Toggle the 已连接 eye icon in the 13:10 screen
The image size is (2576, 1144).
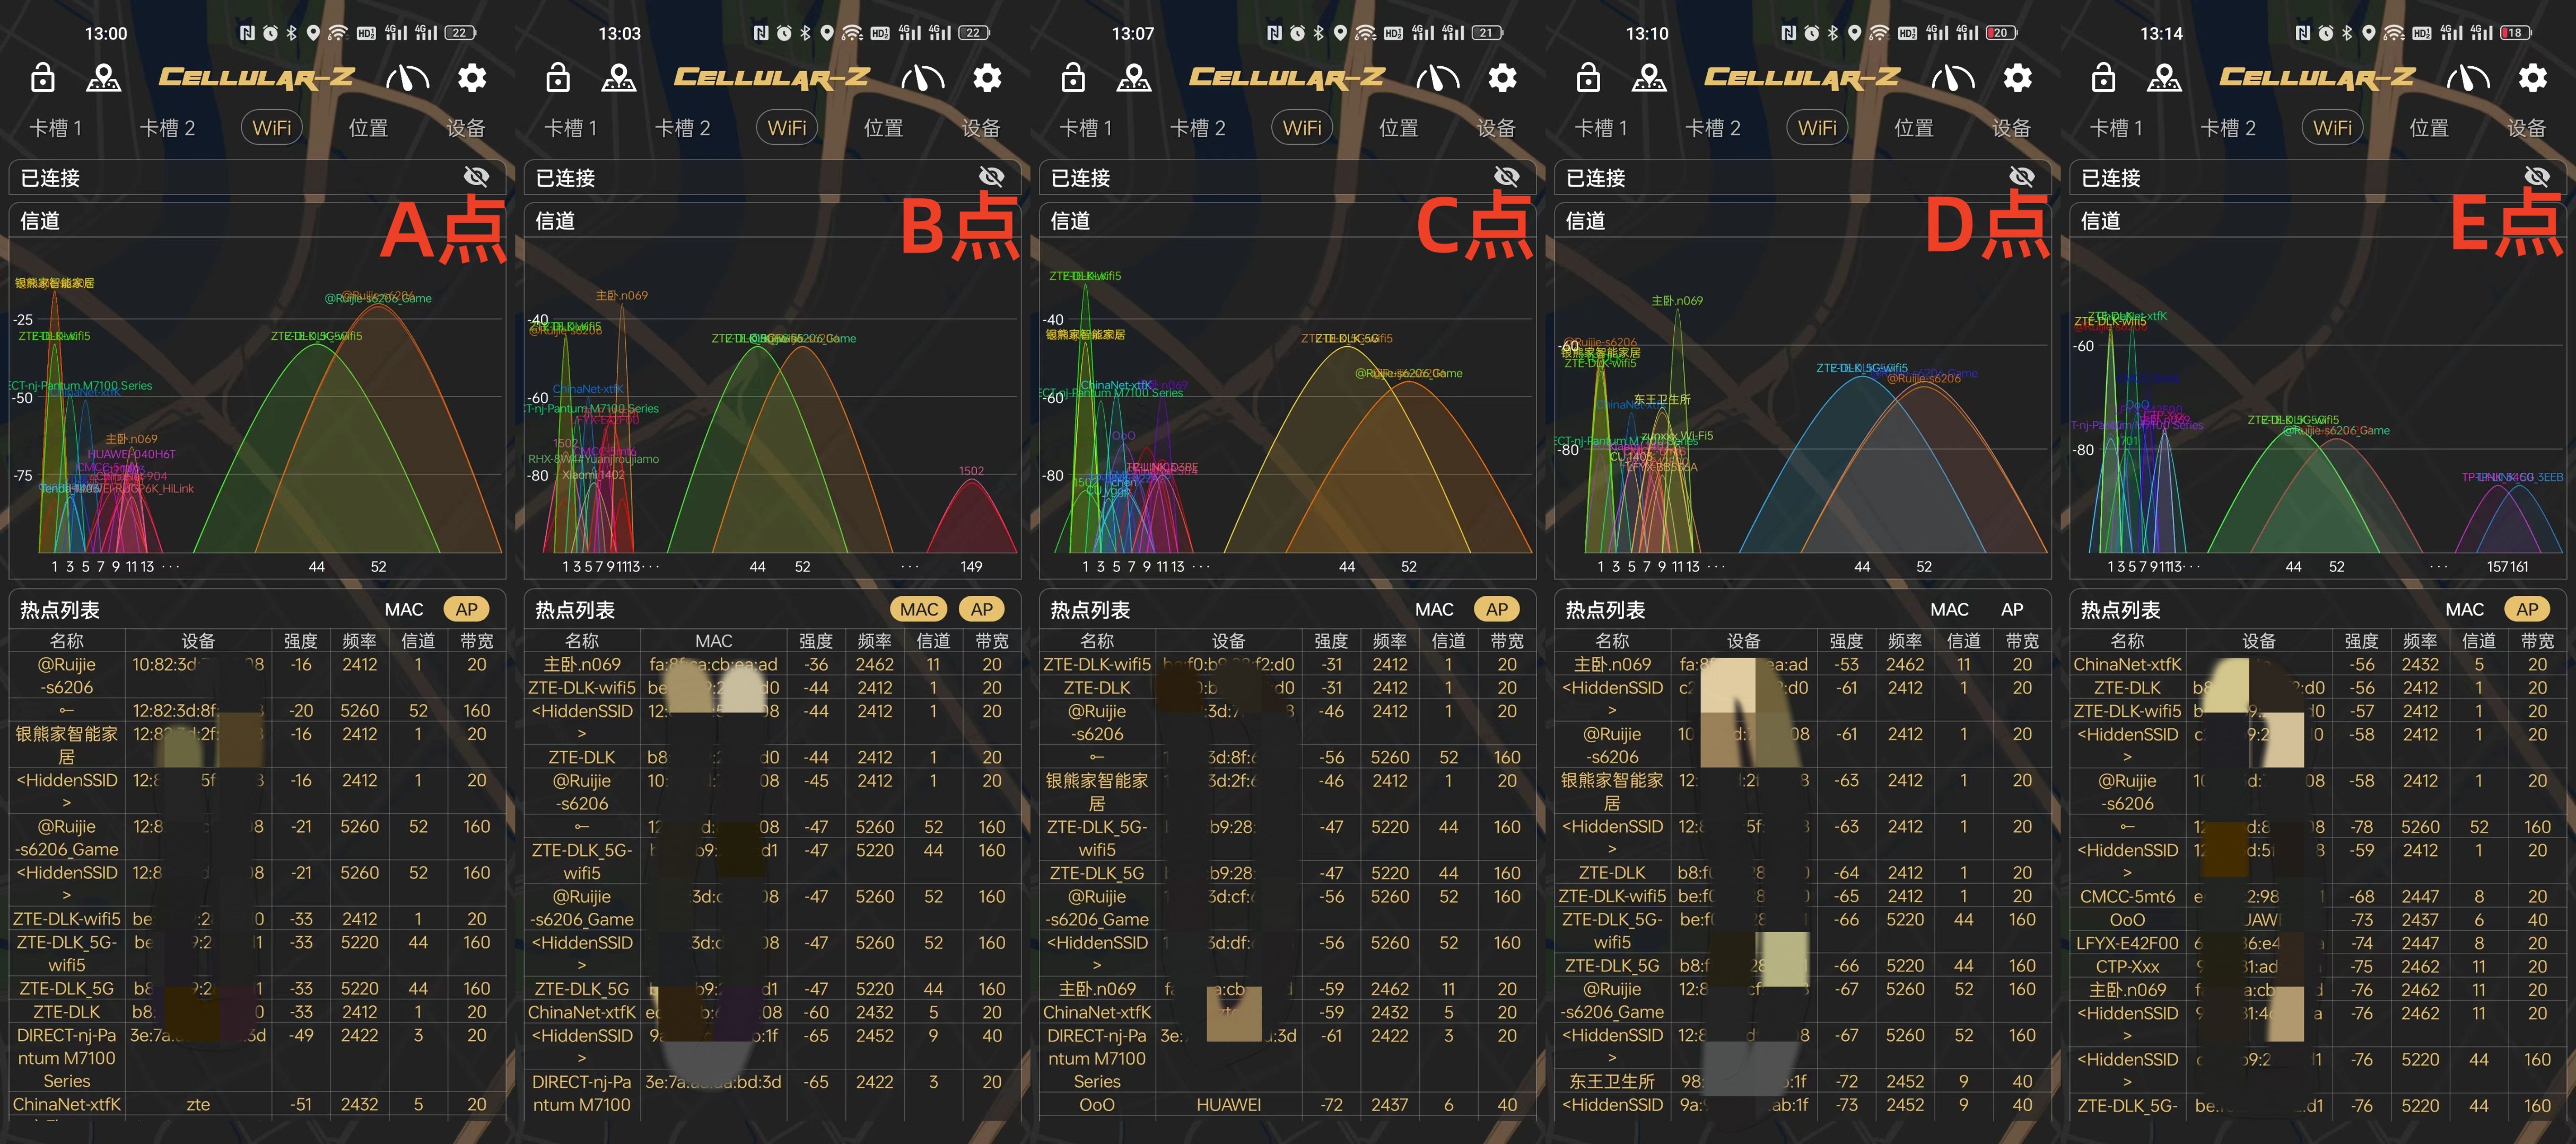pos(2021,177)
